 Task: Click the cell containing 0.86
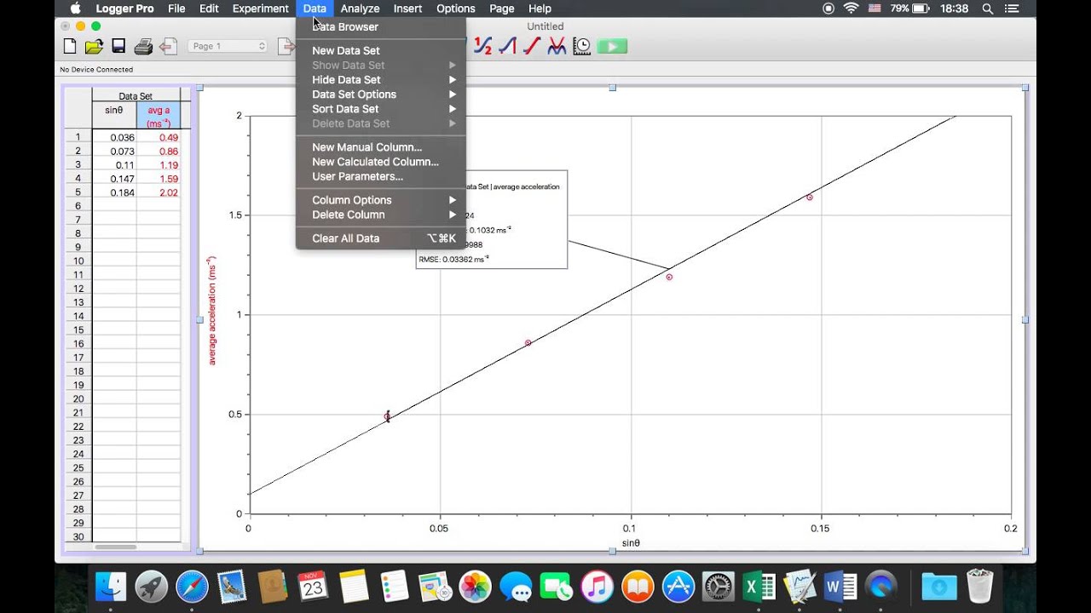tap(159, 151)
